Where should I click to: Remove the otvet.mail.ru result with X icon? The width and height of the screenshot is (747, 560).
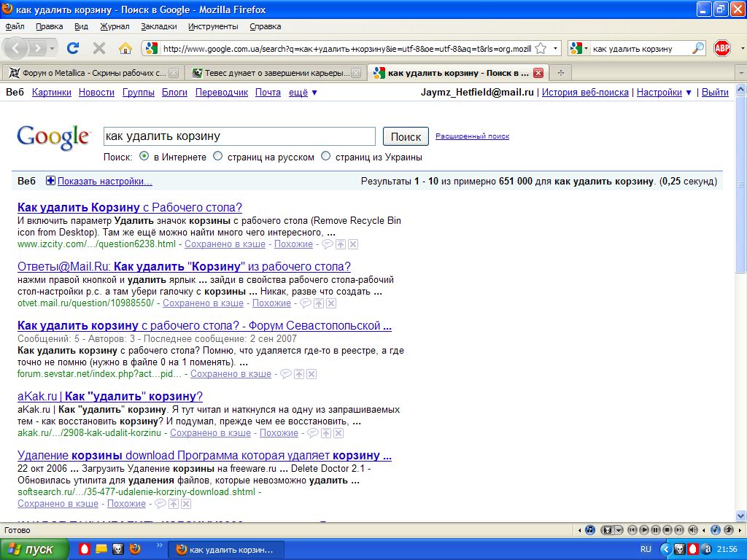click(x=331, y=303)
